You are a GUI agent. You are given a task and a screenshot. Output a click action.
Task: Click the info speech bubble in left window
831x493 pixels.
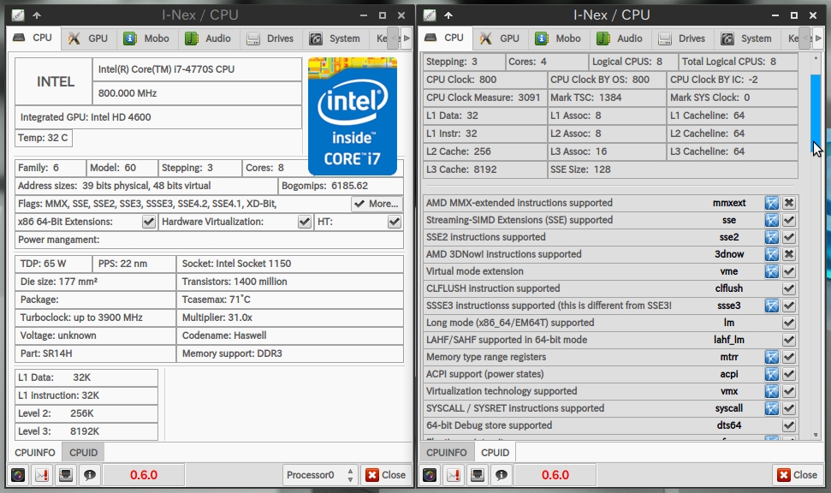(x=90, y=475)
